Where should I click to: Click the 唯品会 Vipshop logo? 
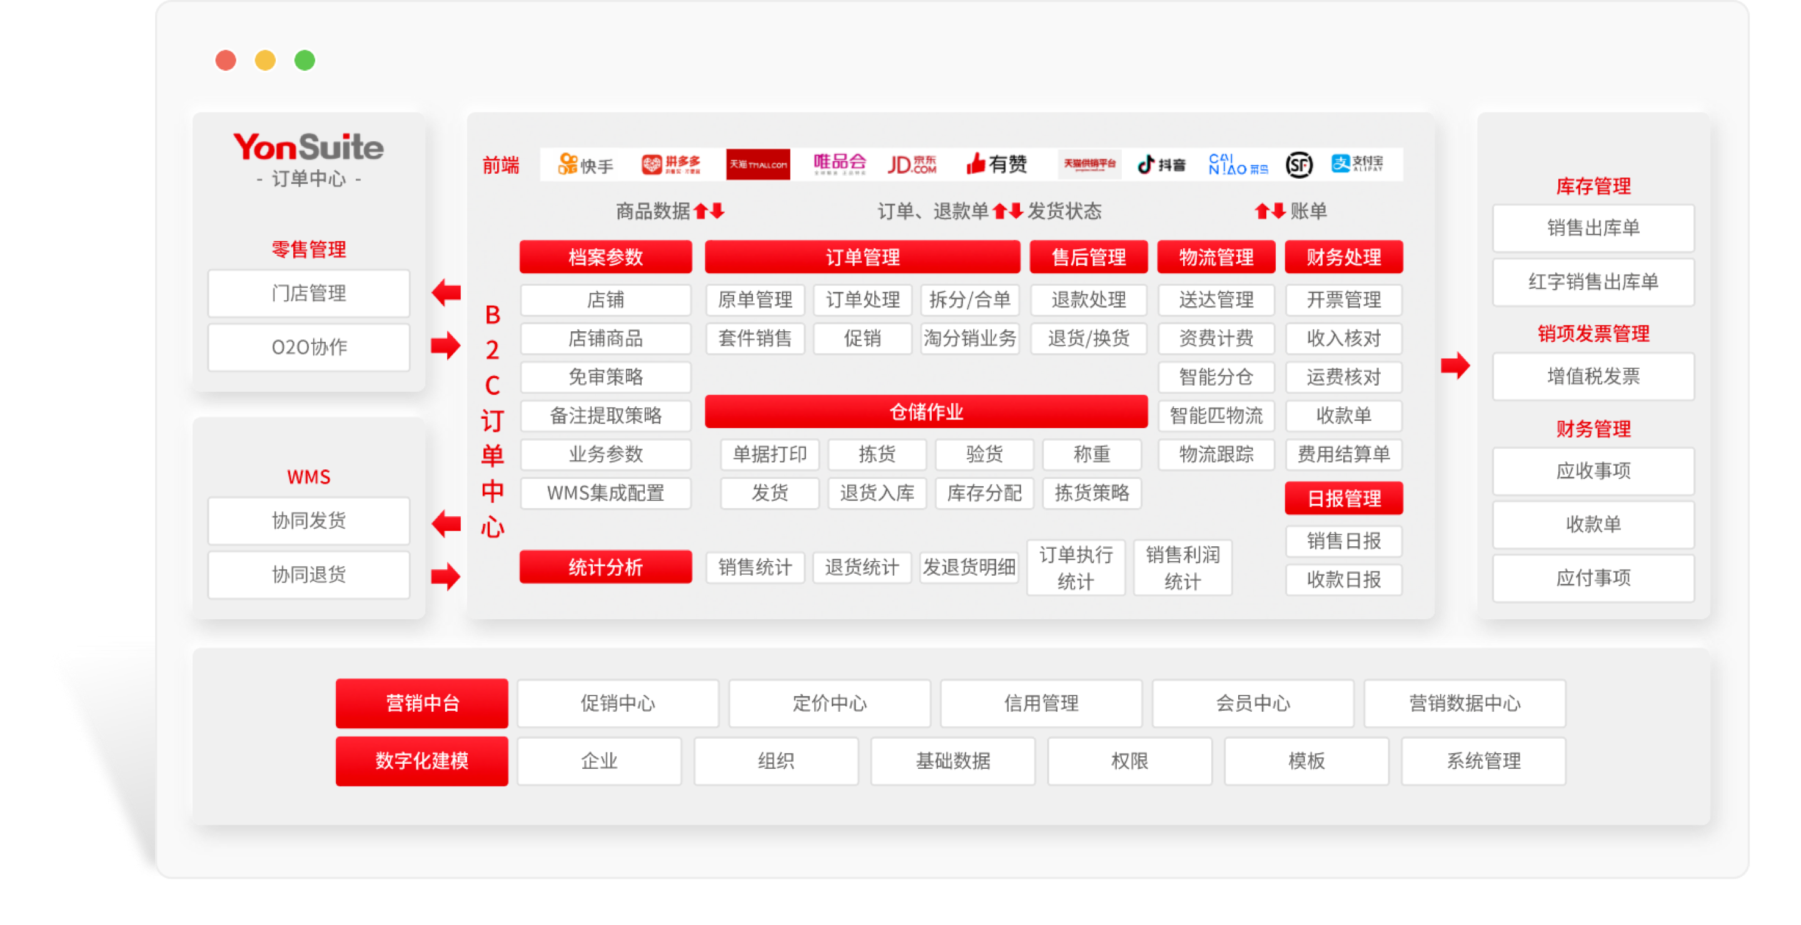tap(841, 162)
